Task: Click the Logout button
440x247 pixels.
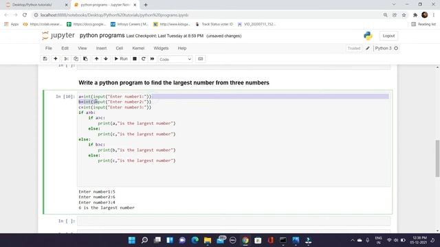Action: point(388,36)
